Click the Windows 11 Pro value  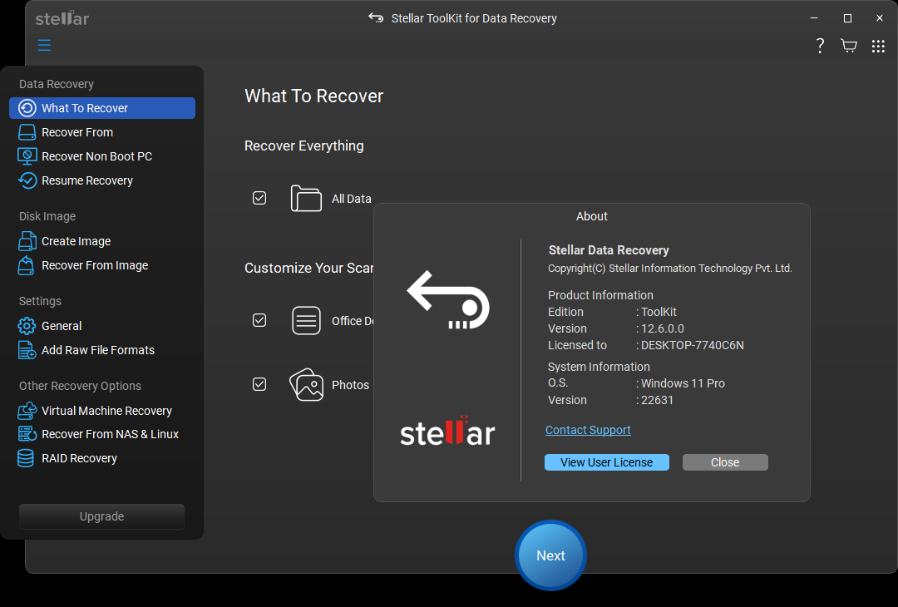click(683, 383)
